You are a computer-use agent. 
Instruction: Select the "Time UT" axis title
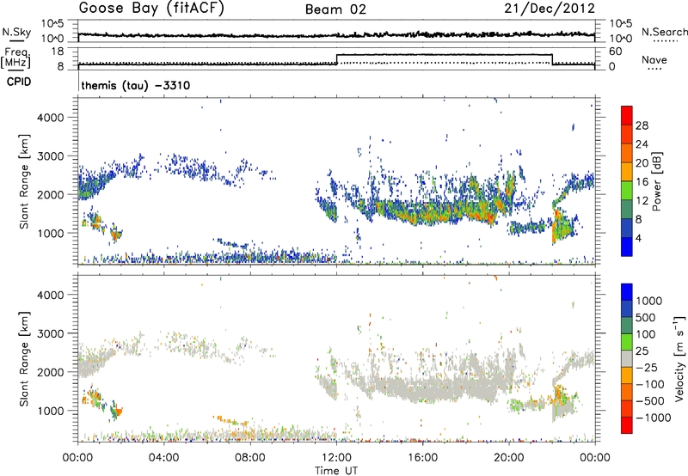(x=336, y=471)
